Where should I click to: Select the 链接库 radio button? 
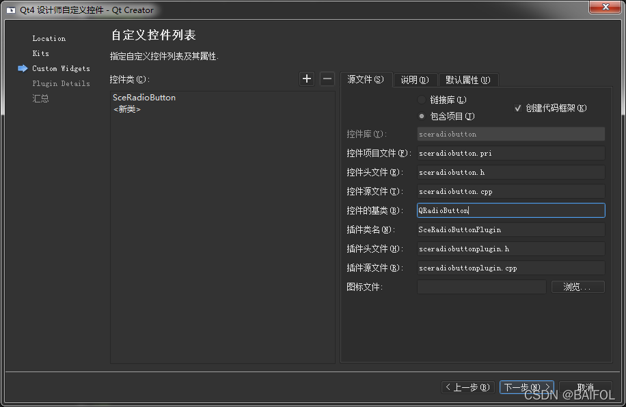[x=422, y=100]
